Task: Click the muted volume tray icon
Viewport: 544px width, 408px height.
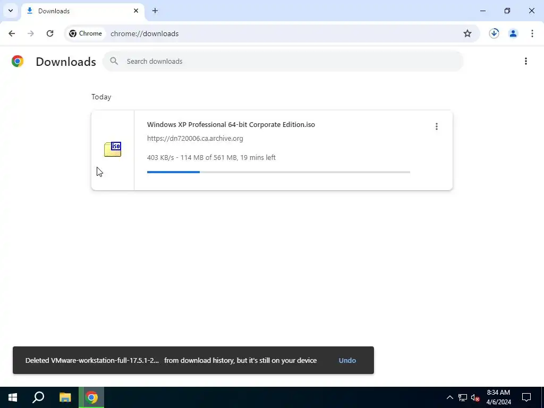Action: pos(475,397)
